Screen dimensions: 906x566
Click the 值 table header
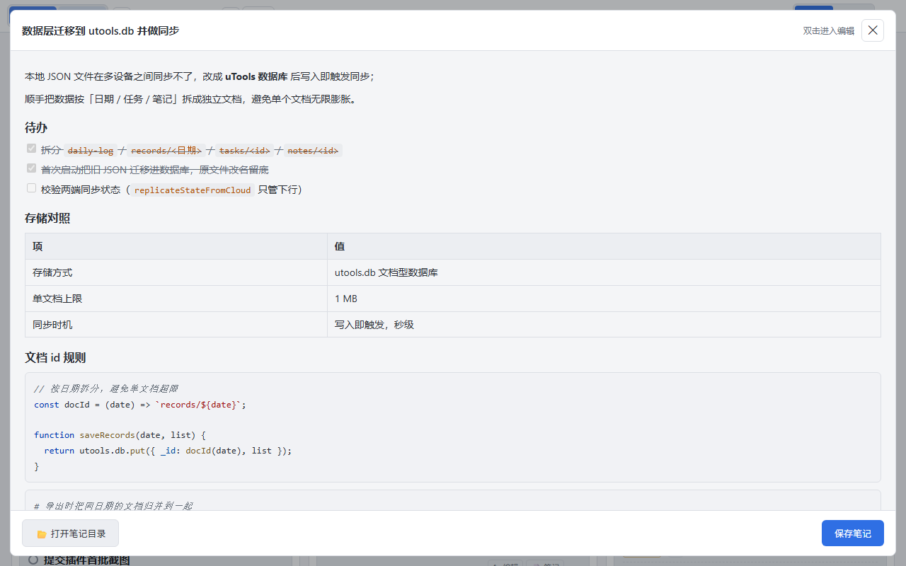coord(604,246)
